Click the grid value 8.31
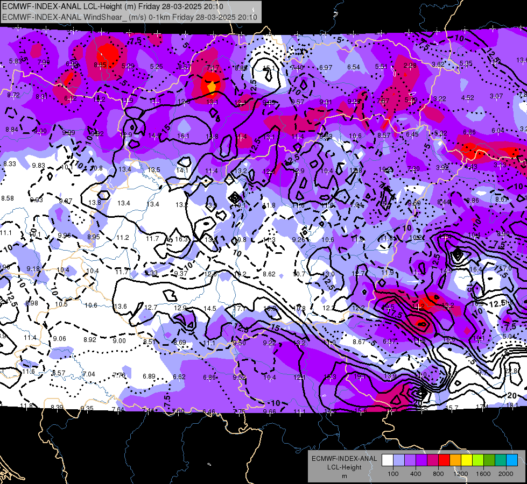 (x=41, y=97)
